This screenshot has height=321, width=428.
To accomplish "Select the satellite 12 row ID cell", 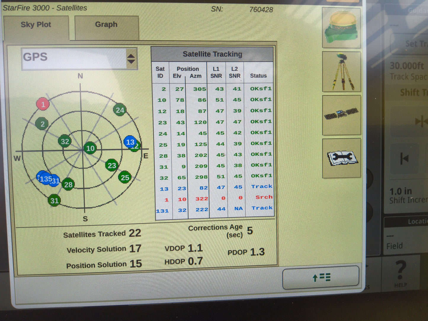I will tap(162, 111).
